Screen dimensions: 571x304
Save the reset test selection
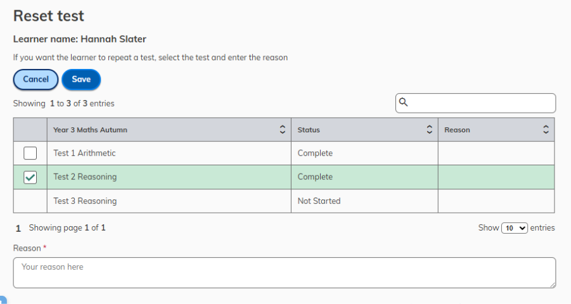pos(81,79)
